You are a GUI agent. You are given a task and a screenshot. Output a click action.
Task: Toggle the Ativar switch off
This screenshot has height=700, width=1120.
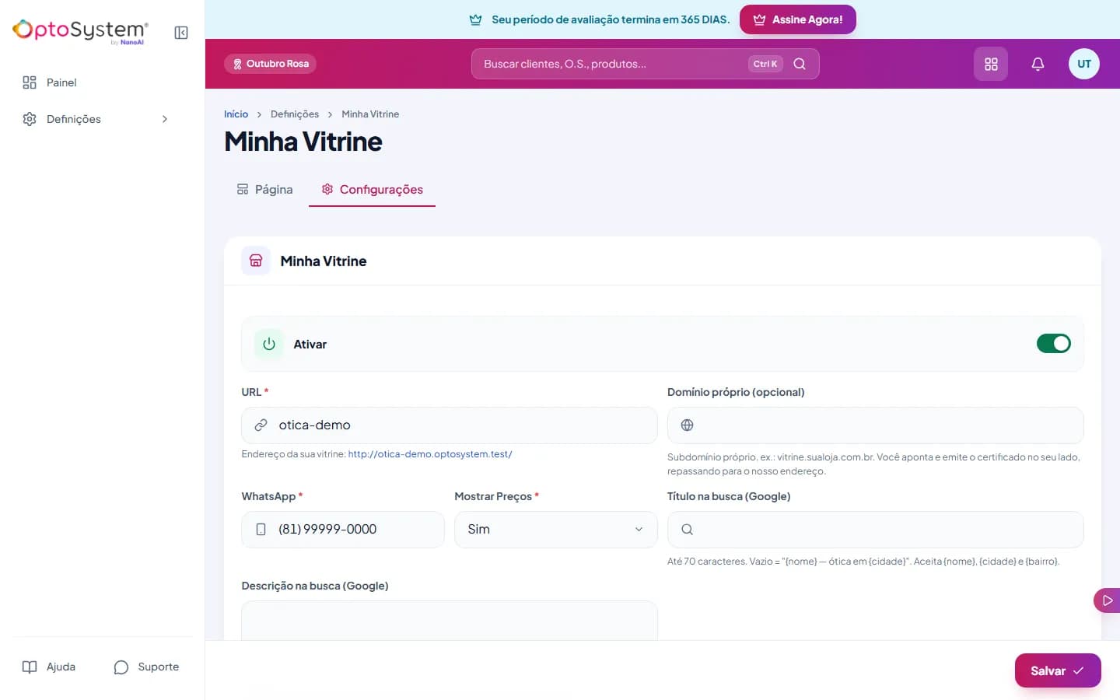(1054, 344)
